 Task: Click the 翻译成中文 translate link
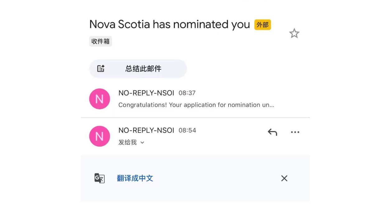pos(135,178)
